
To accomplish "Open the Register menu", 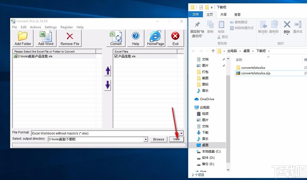I will pyautogui.click(x=67, y=27).
